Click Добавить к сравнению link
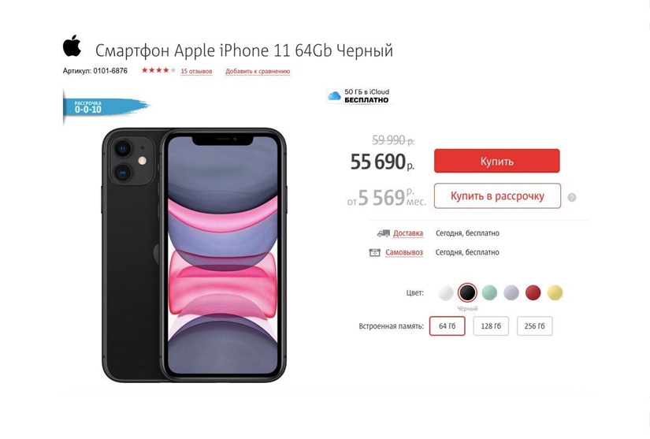Viewport: 650px width, 439px height. click(x=258, y=71)
